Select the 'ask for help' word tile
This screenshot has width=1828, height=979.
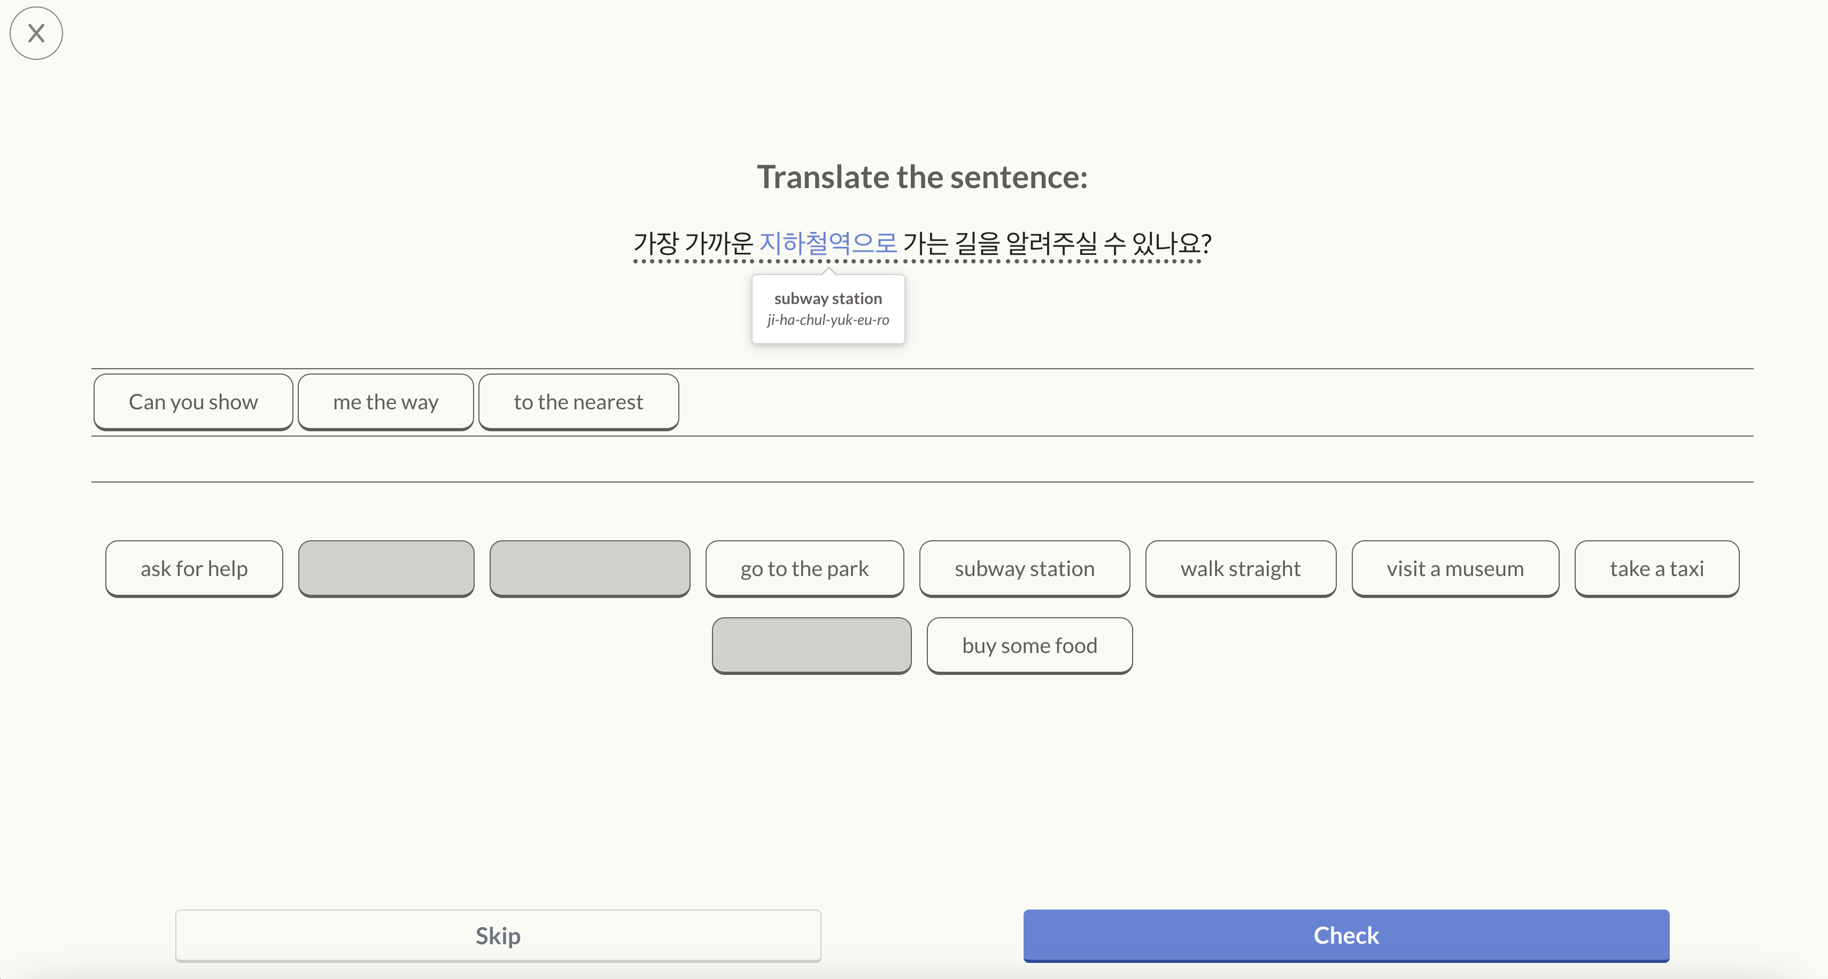[193, 568]
